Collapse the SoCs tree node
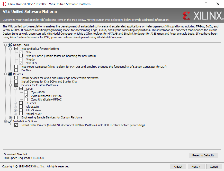224x171 pixels. [x=15, y=89]
